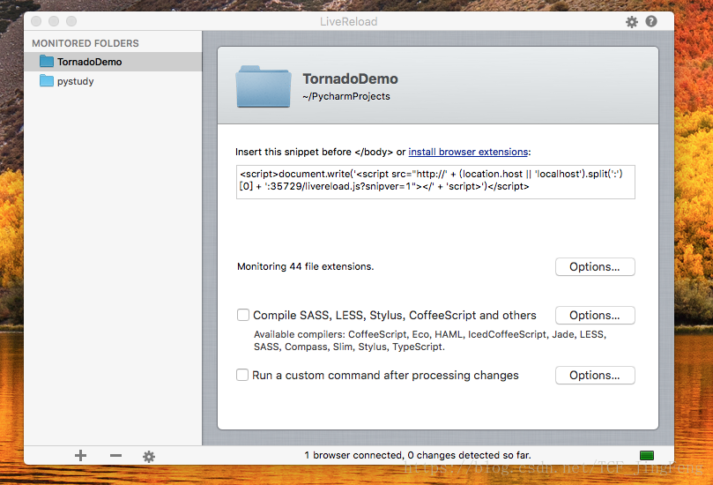Screen dimensions: 713x485
Task: Click the red close window button
Action: tap(36, 21)
